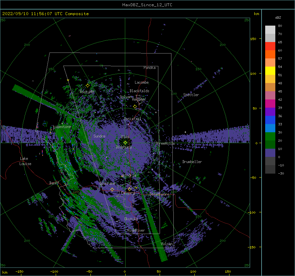Screen dimensions: 295x276
Task: Click the ThreeHills label
Action: (x=165, y=143)
